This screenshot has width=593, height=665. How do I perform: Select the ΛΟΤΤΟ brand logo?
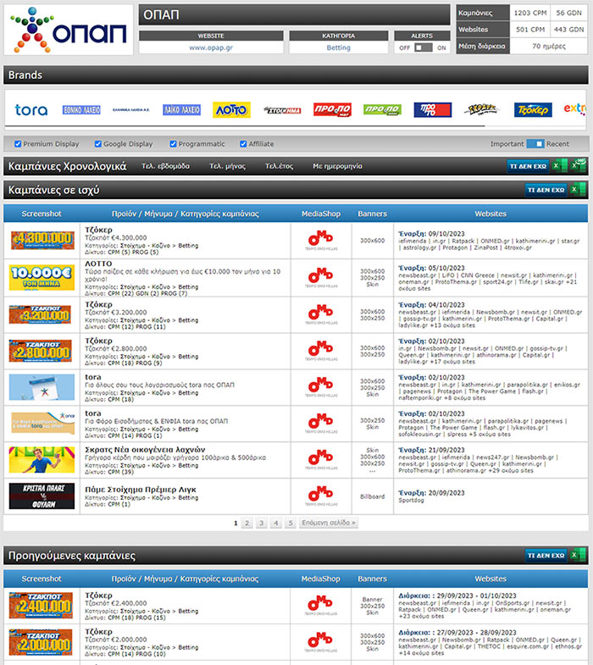coord(230,110)
